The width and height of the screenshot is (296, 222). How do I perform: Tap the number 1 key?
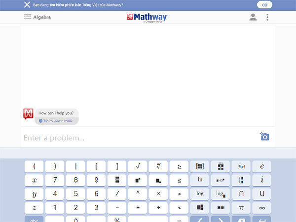pos(55,208)
